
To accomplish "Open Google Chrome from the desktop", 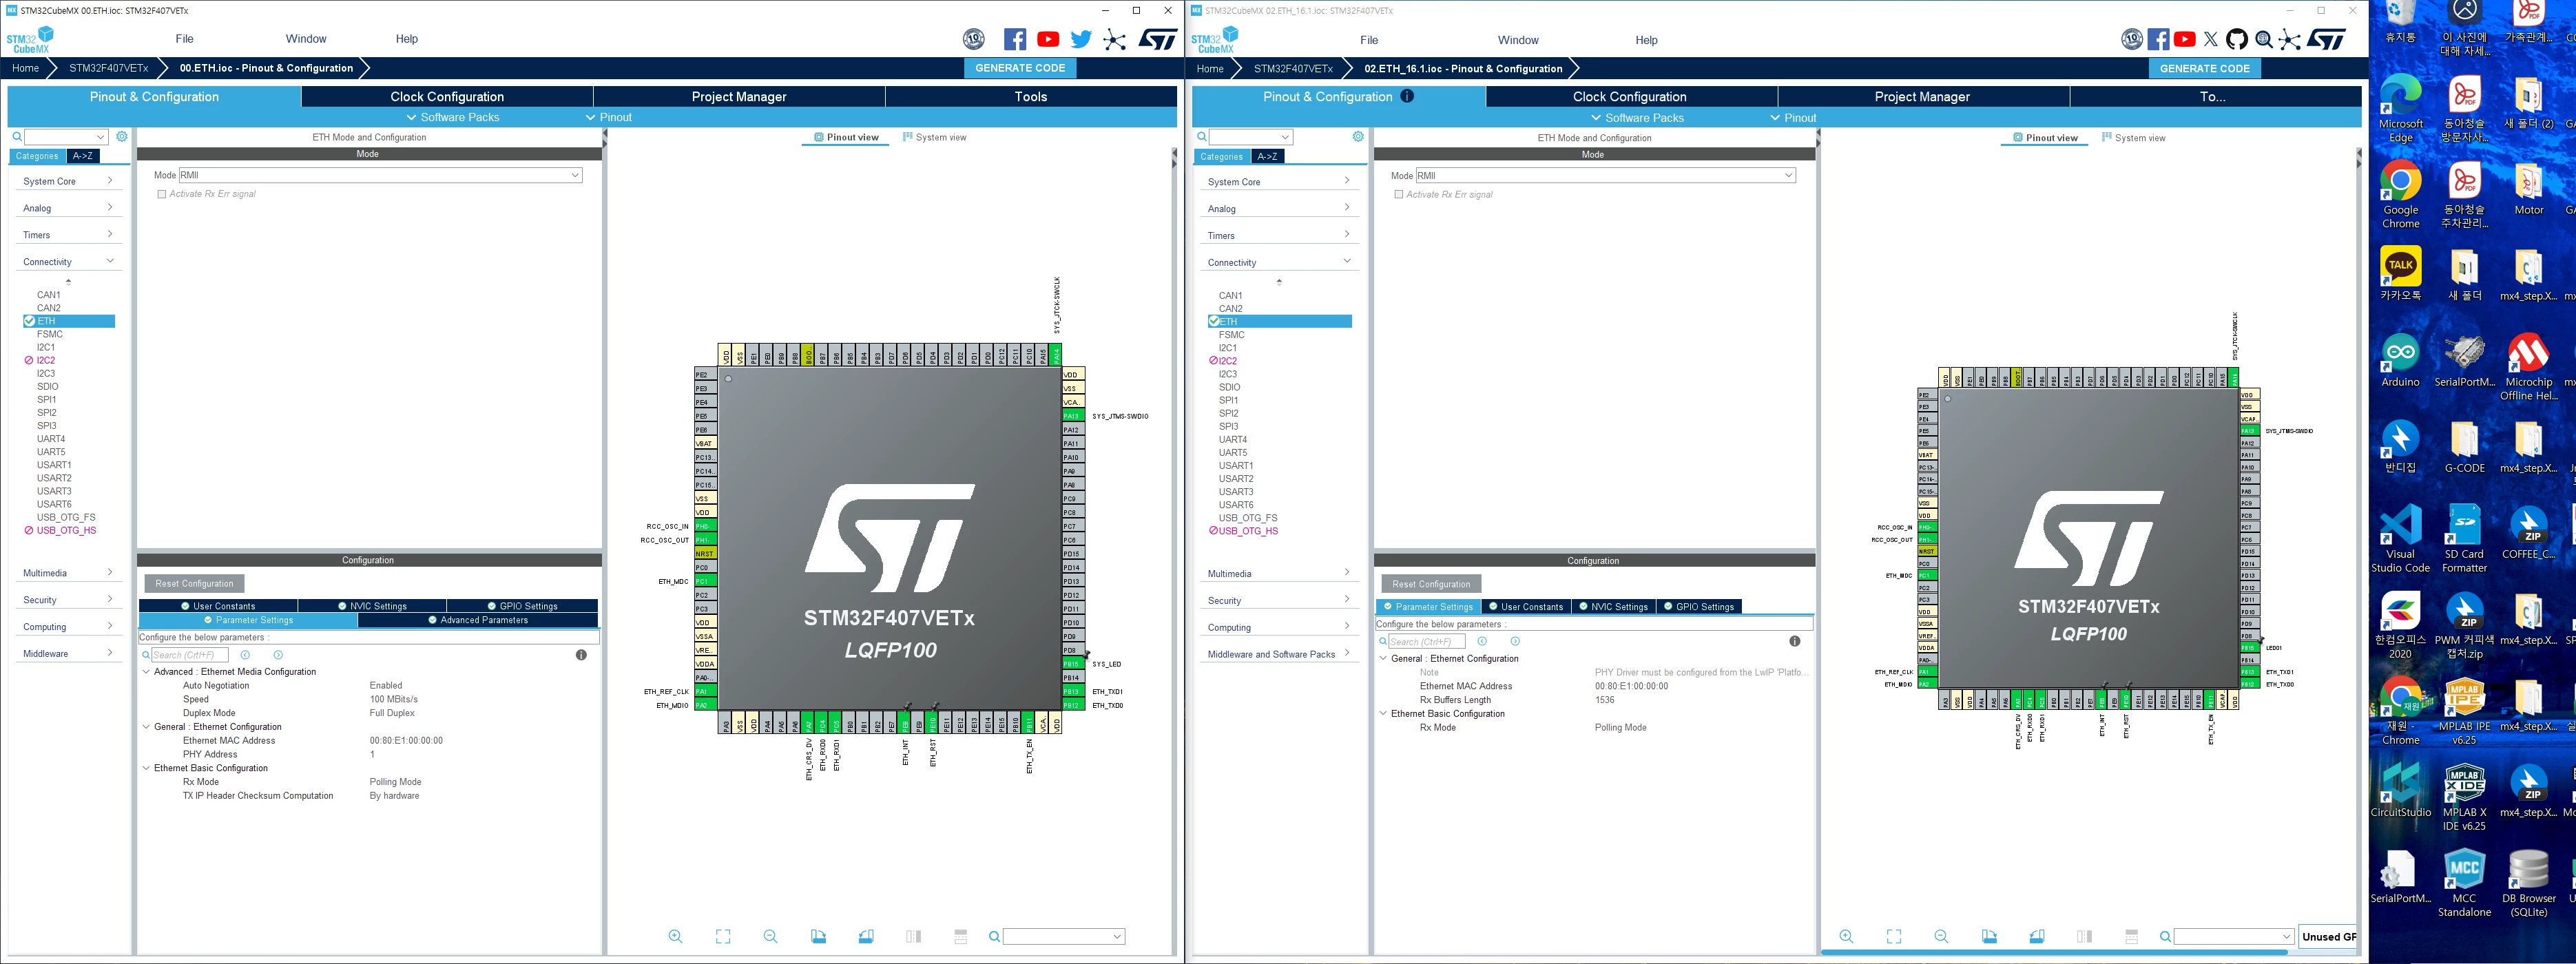I will (x=2401, y=196).
